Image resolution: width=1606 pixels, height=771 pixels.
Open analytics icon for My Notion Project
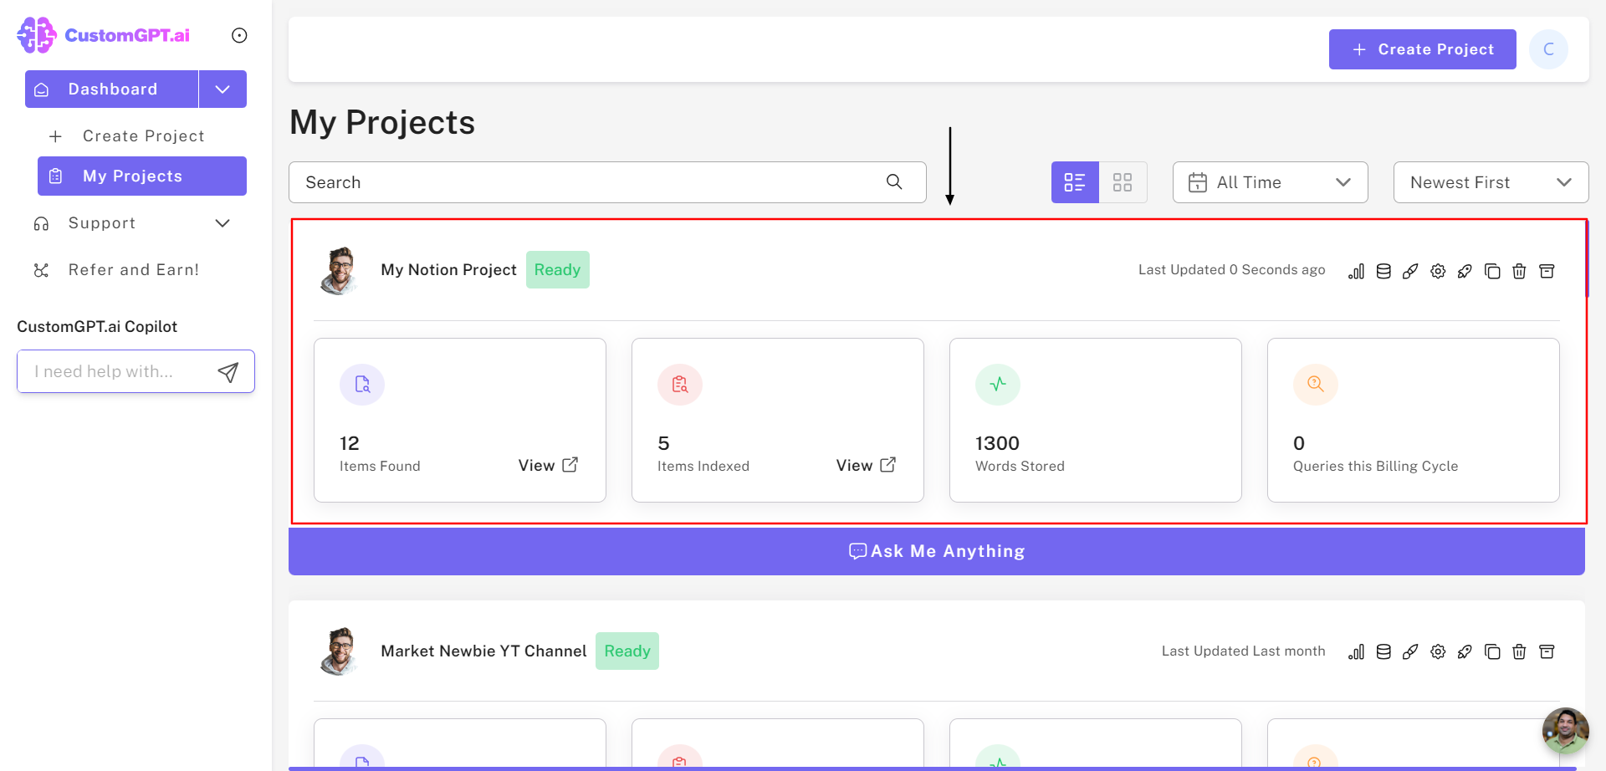[x=1356, y=271]
